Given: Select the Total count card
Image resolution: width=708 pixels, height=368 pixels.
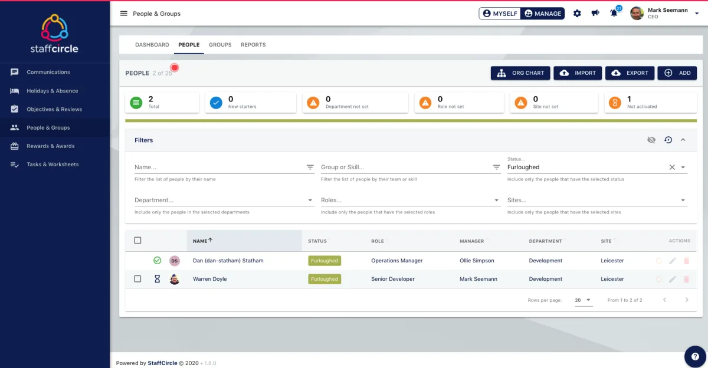Looking at the screenshot, I should (162, 103).
